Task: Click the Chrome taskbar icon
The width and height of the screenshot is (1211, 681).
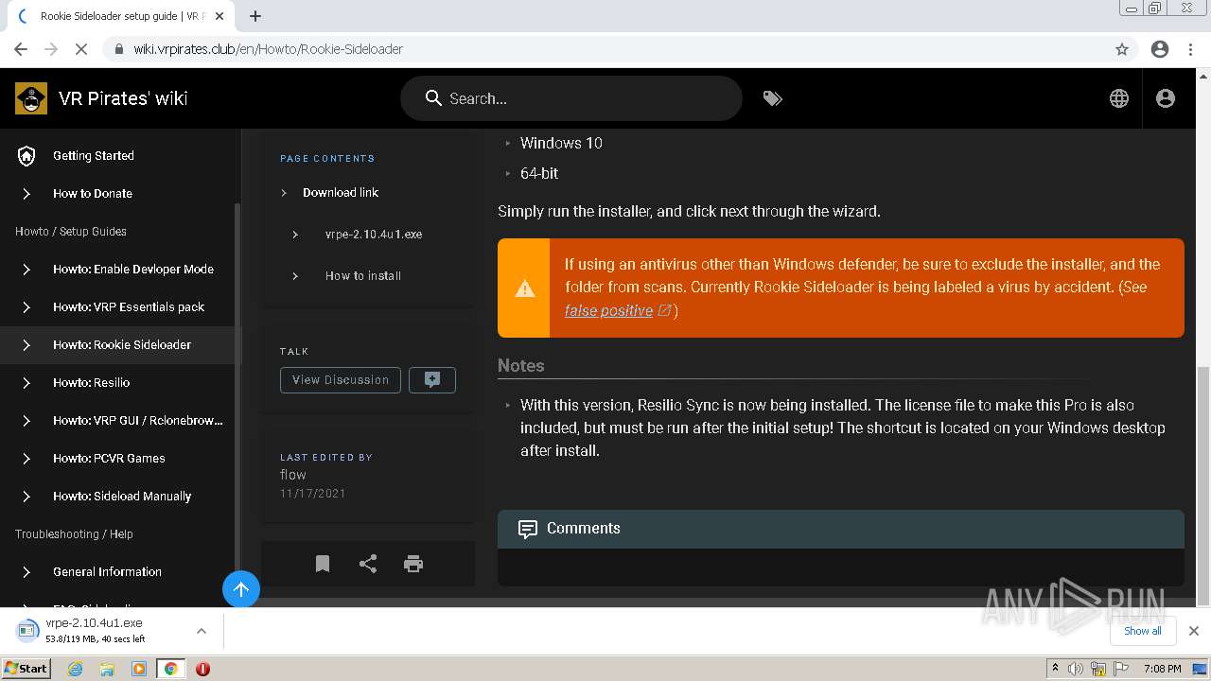Action: [170, 669]
